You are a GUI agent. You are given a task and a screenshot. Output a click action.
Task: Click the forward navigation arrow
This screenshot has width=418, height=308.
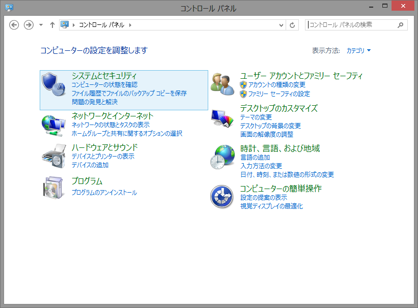click(x=29, y=25)
